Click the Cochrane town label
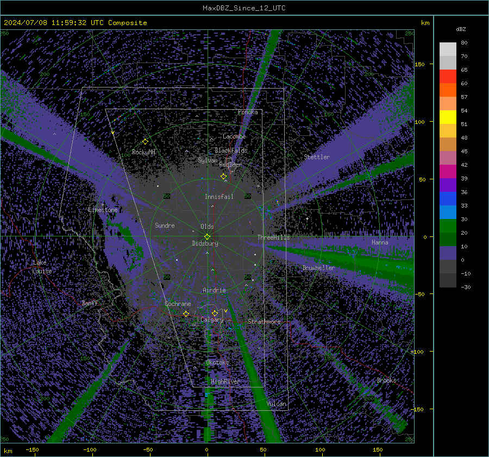The width and height of the screenshot is (489, 457). [178, 304]
